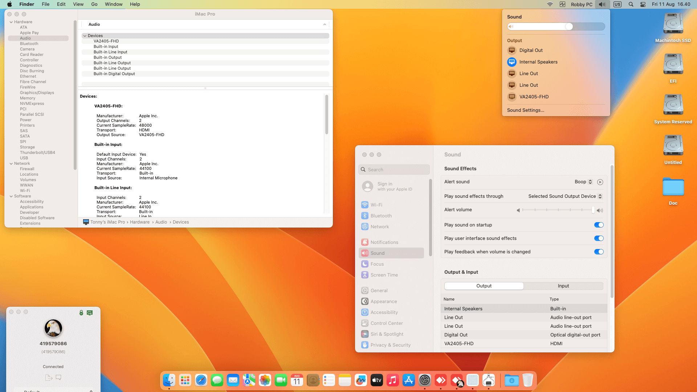Select the Digital Out row in the output table
The height and width of the screenshot is (392, 697).
coord(524,335)
